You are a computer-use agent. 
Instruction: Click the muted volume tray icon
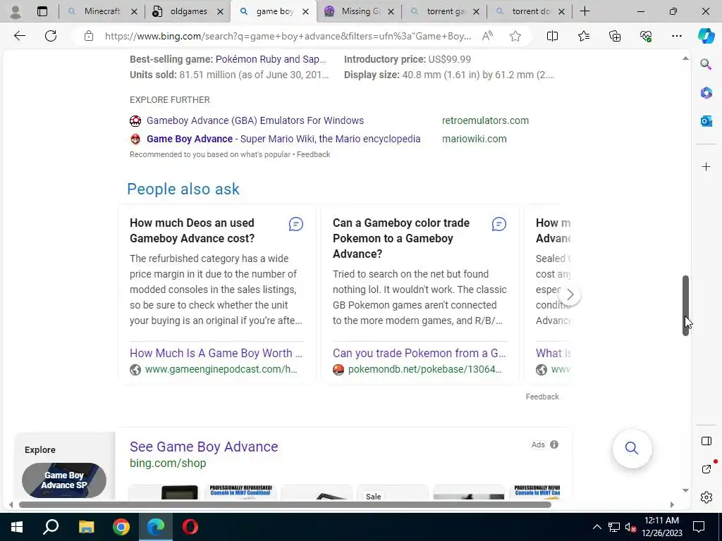click(630, 527)
